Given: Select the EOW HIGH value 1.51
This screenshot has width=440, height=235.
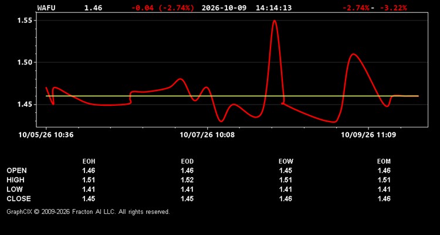Looking at the screenshot, I should [286, 180].
